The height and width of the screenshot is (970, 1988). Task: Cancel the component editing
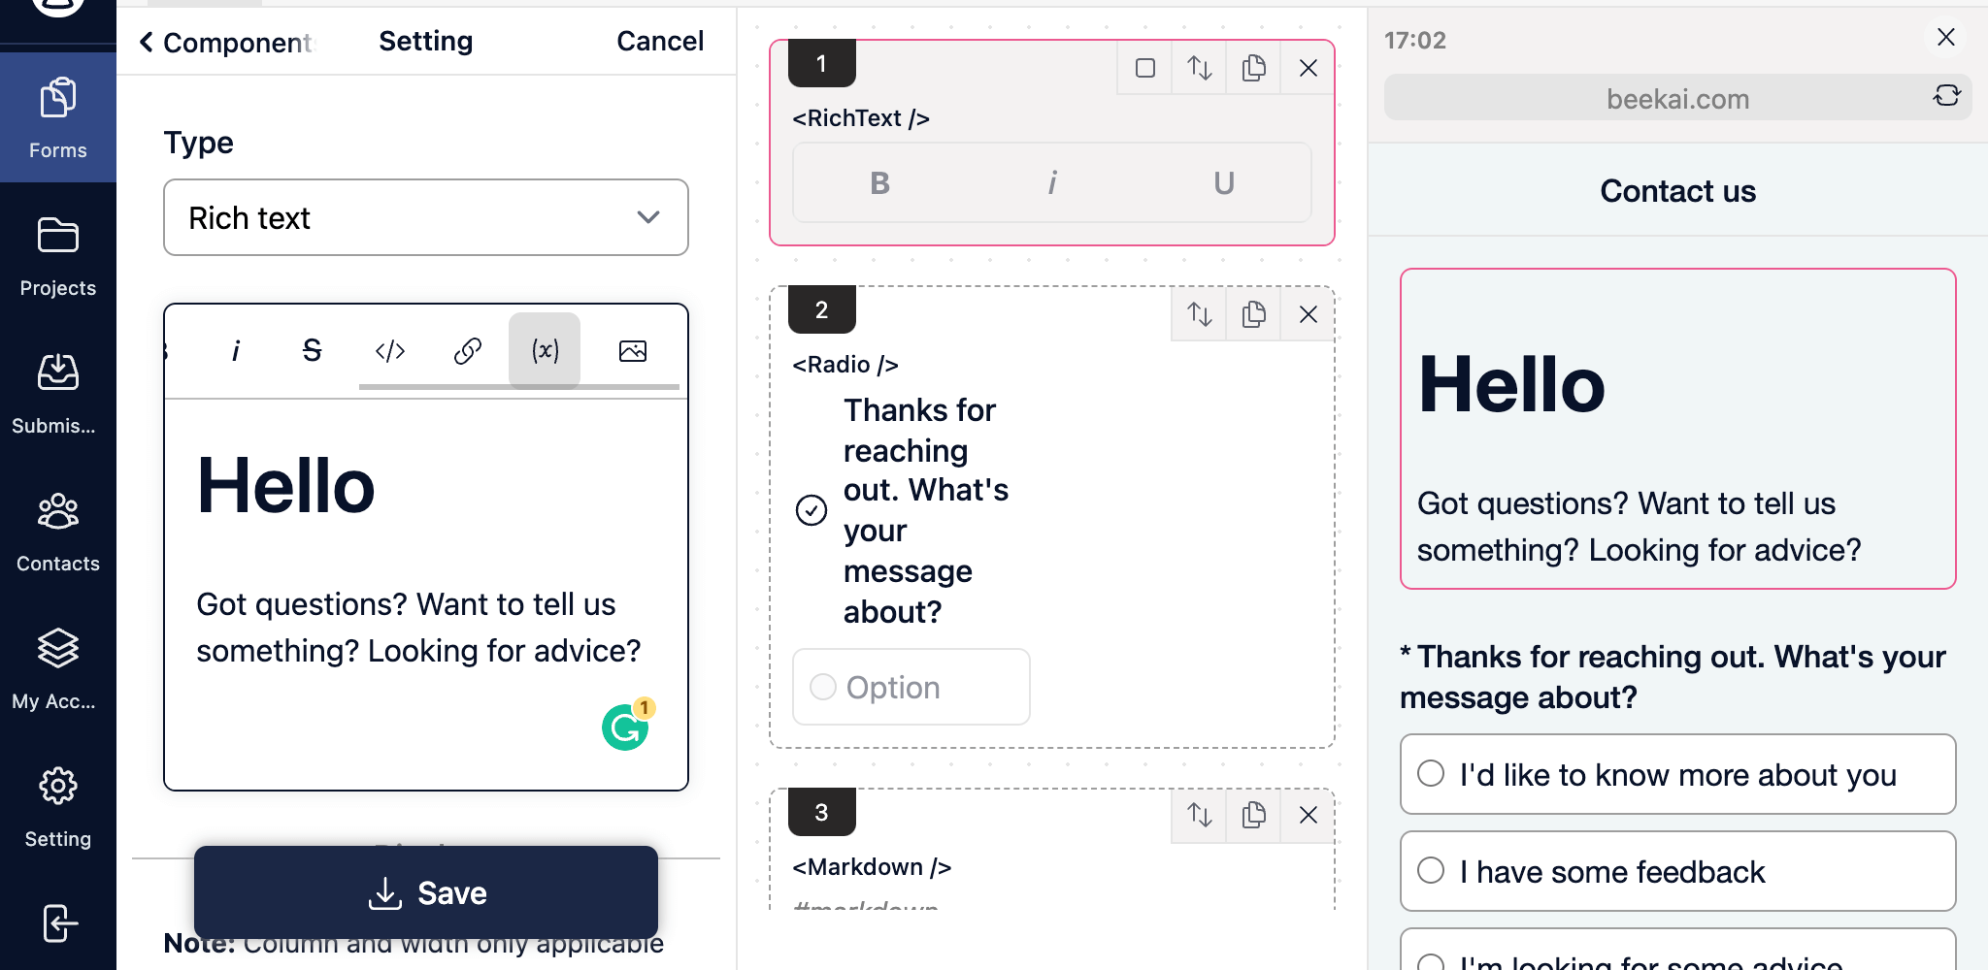[660, 41]
